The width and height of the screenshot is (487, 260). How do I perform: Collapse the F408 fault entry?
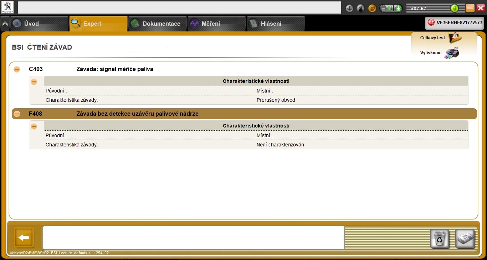(x=17, y=114)
